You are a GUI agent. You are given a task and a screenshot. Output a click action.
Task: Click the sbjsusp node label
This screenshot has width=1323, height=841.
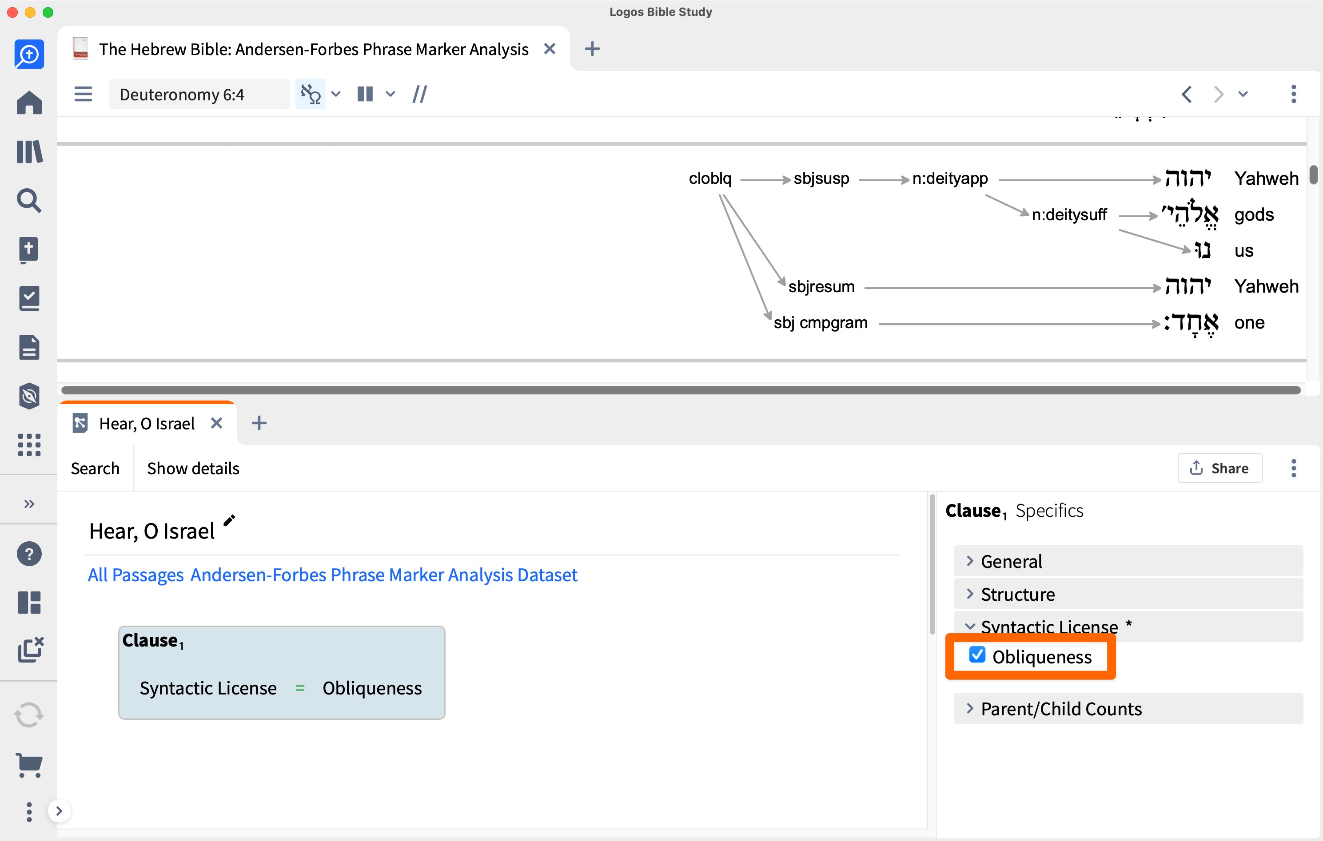[821, 179]
